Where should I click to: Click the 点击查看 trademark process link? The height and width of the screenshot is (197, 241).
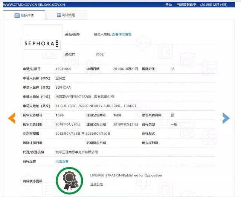click(62, 161)
